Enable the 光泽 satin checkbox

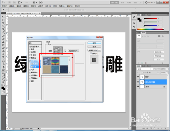tap(30, 70)
